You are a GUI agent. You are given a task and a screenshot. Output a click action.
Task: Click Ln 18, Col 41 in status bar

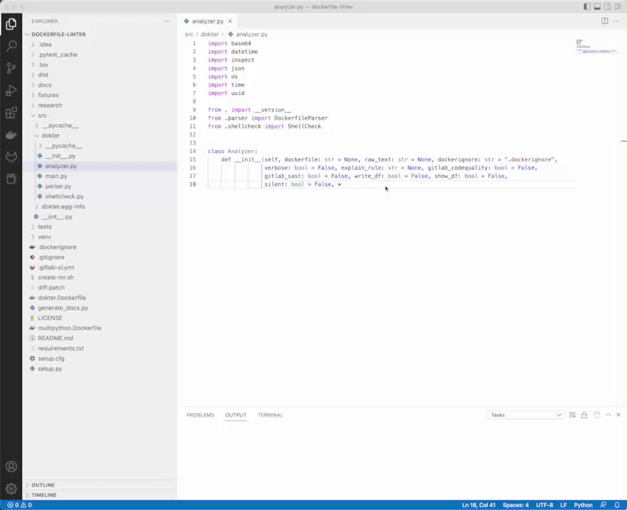[x=479, y=505]
